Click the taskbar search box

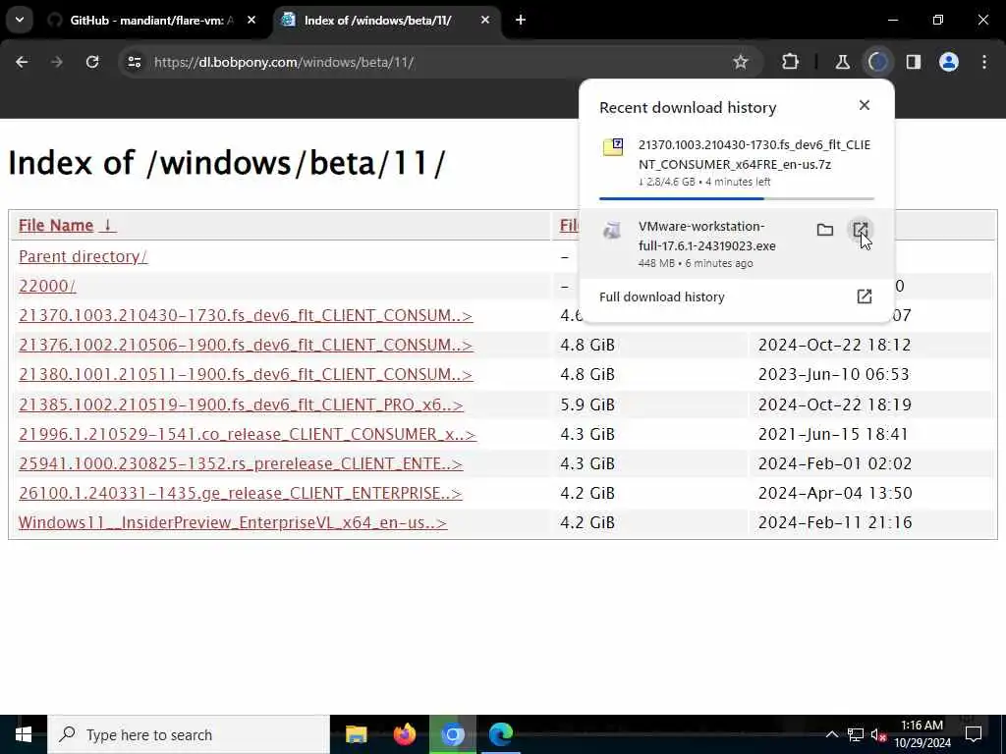click(189, 734)
